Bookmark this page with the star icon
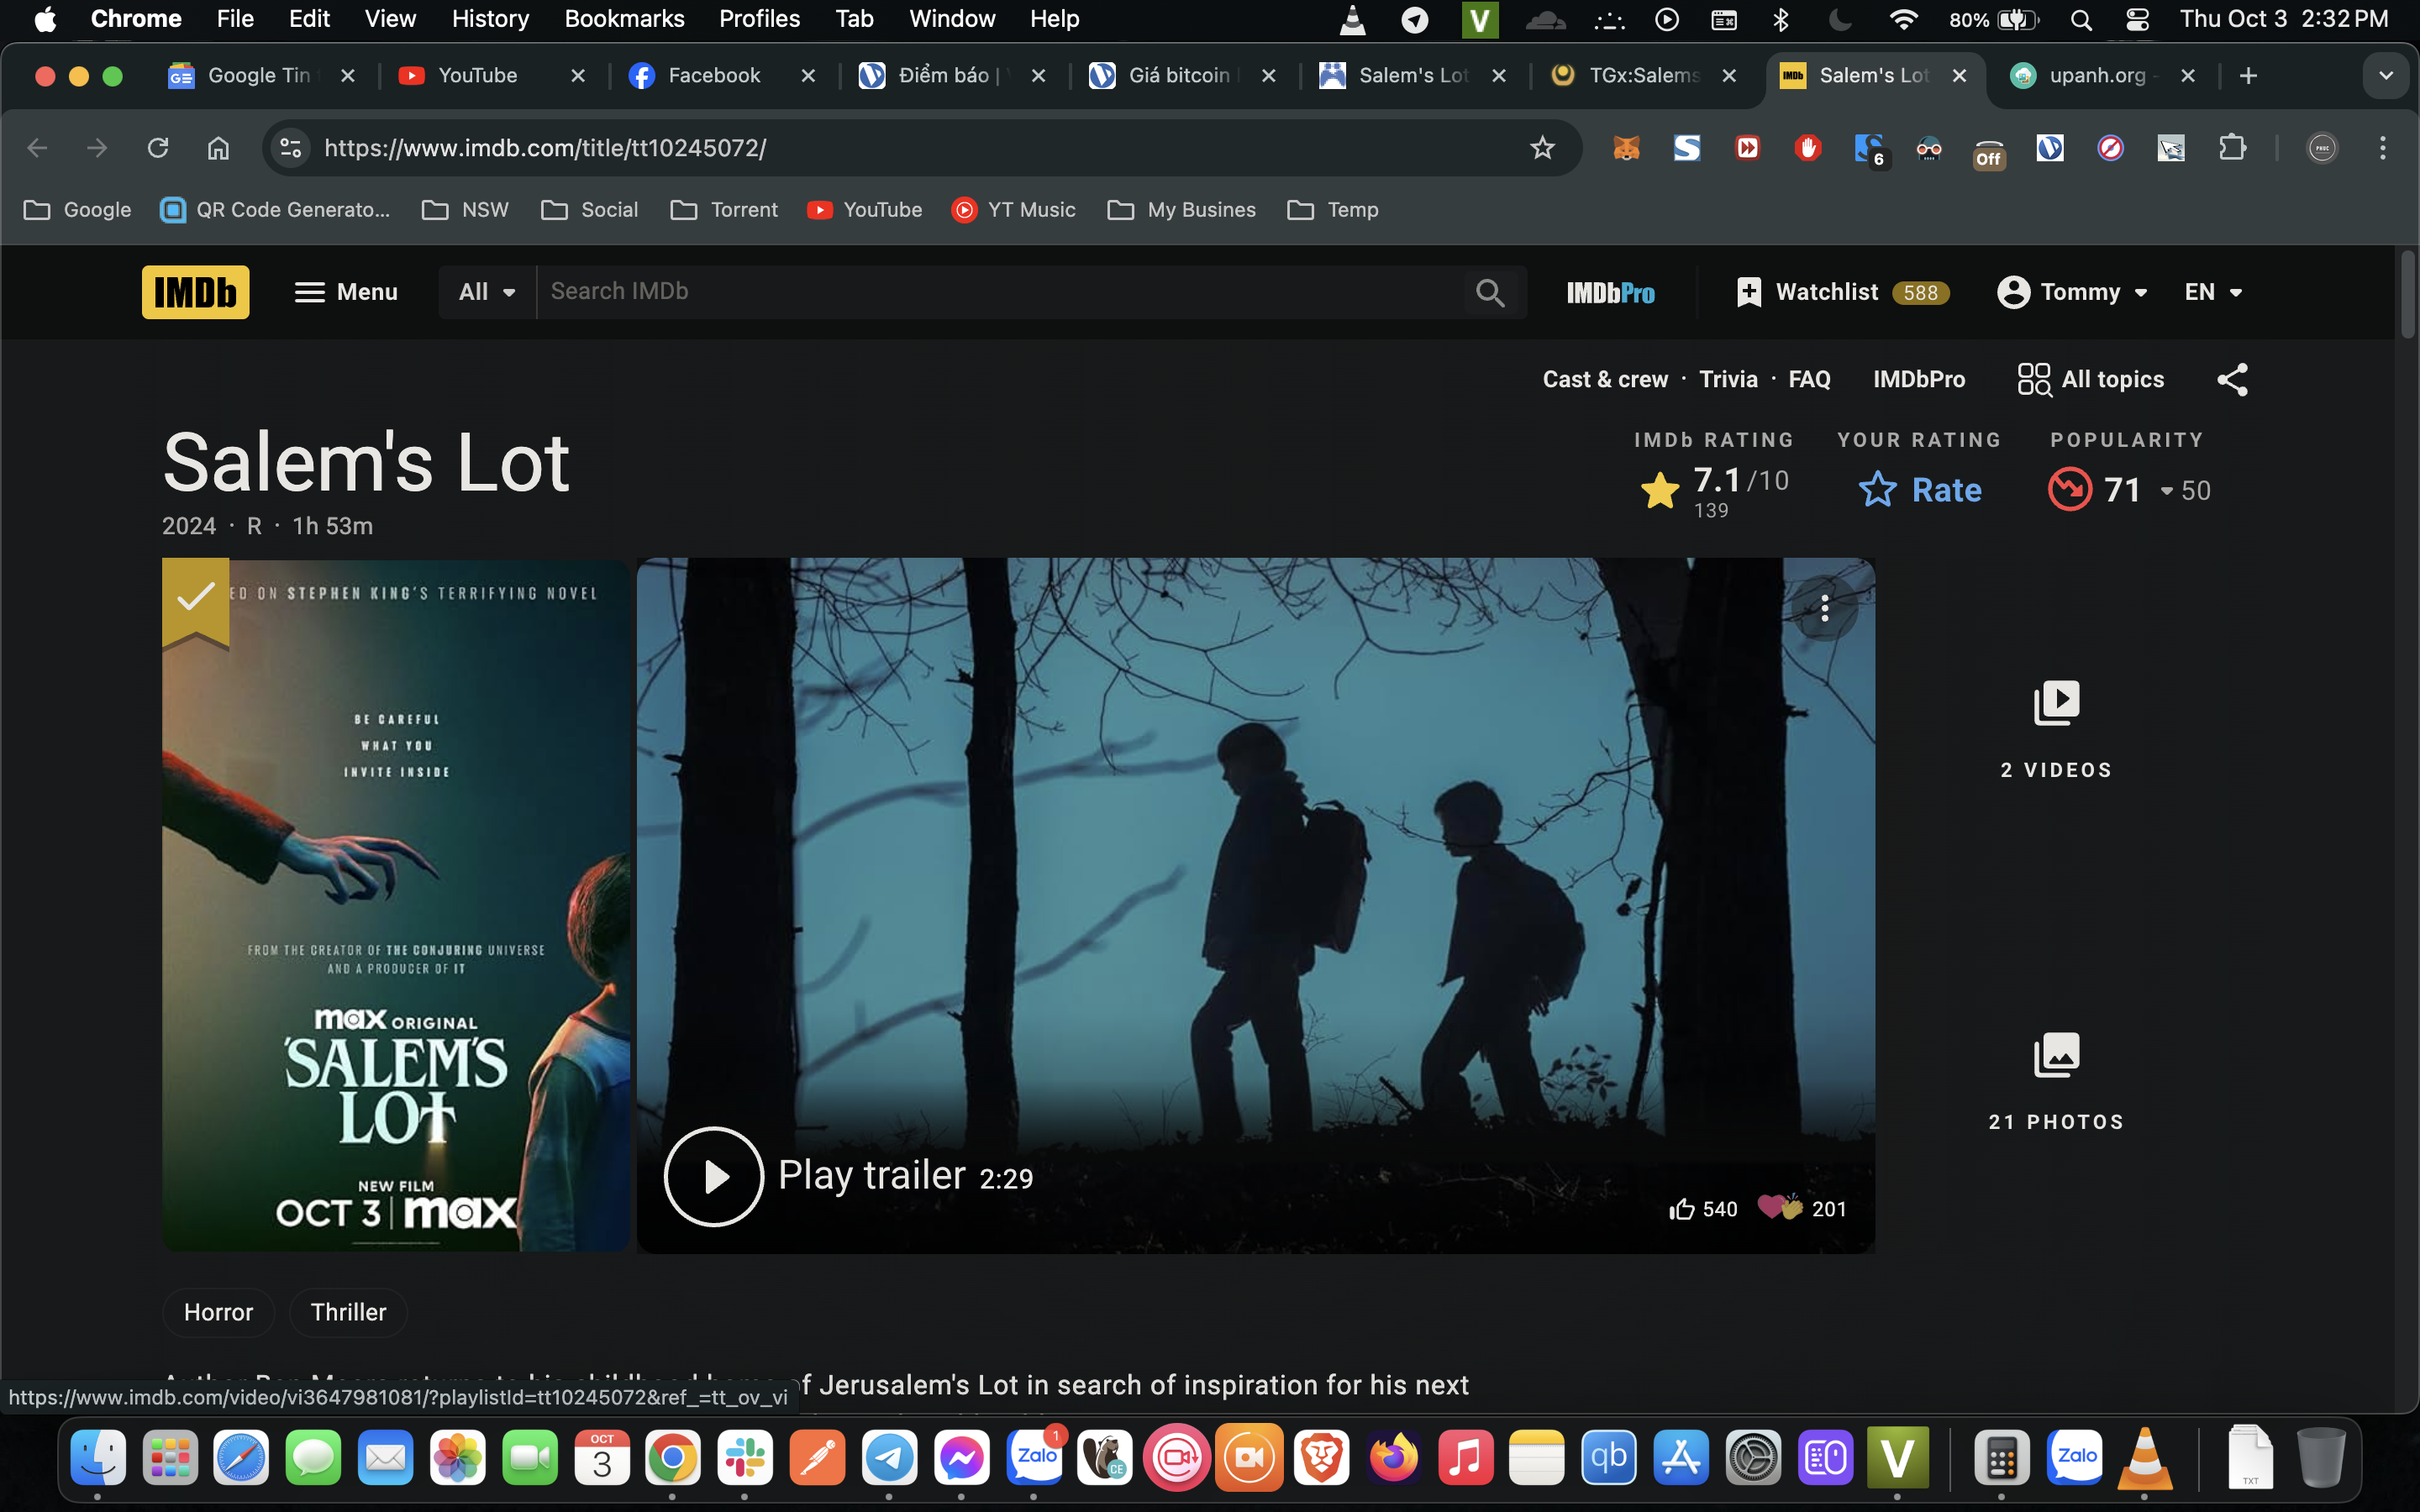 coord(1542,148)
